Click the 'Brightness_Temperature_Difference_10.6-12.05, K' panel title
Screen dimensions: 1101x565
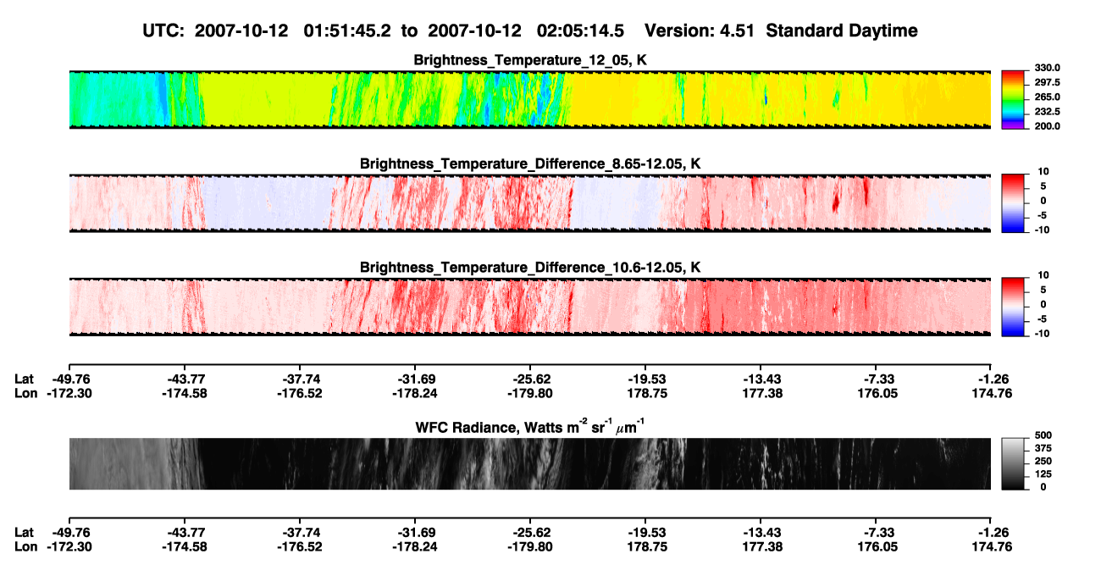tap(530, 267)
